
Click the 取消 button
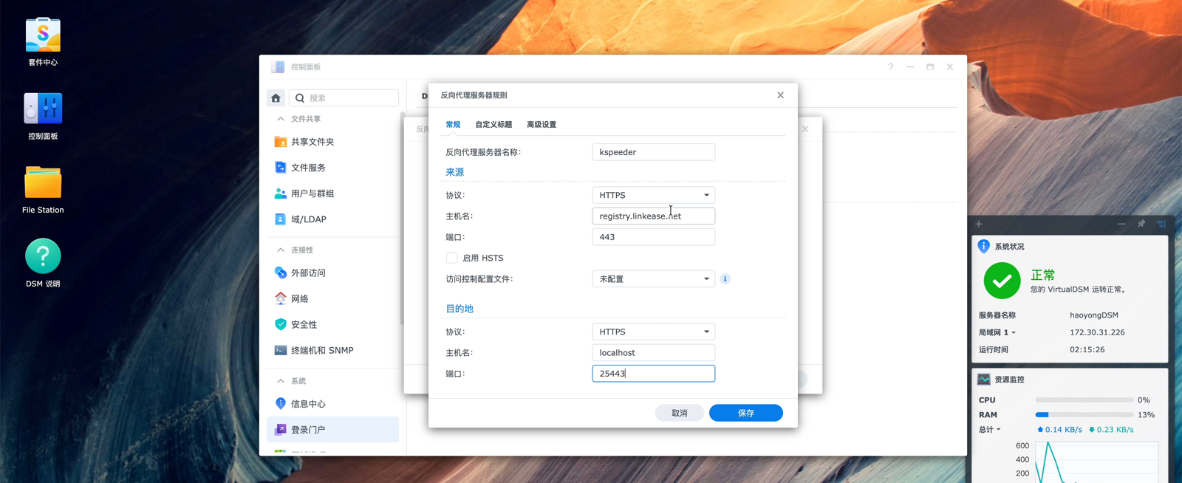680,413
